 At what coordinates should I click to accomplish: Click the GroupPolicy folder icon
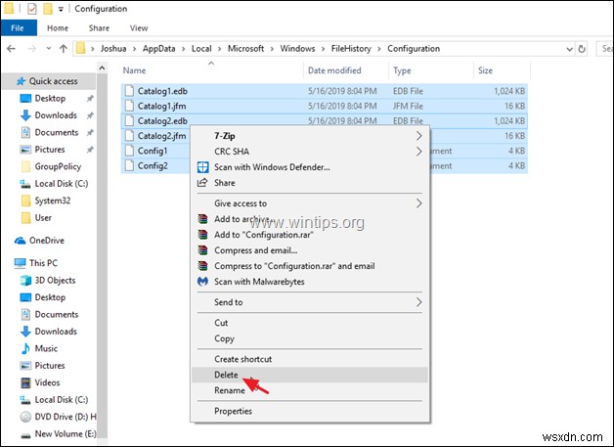coord(25,166)
